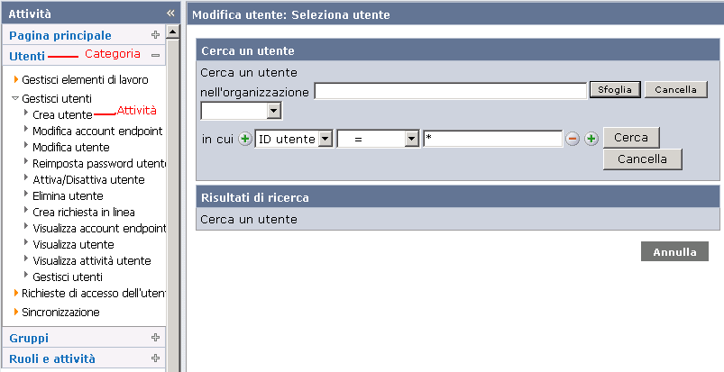Screen dimensions: 724x372
Task: Collapse the Attività side panel
Action: (170, 14)
